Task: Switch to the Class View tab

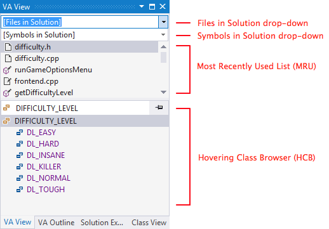Action: point(149,223)
